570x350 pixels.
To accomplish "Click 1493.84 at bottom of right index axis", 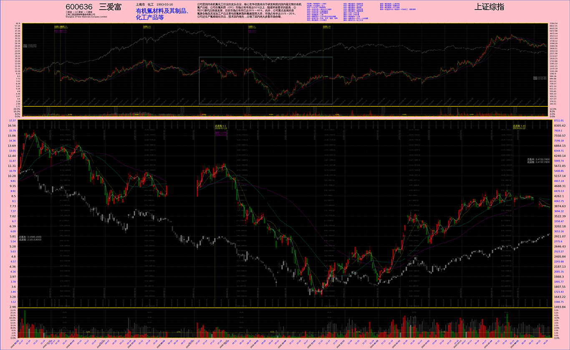I will 560,307.
